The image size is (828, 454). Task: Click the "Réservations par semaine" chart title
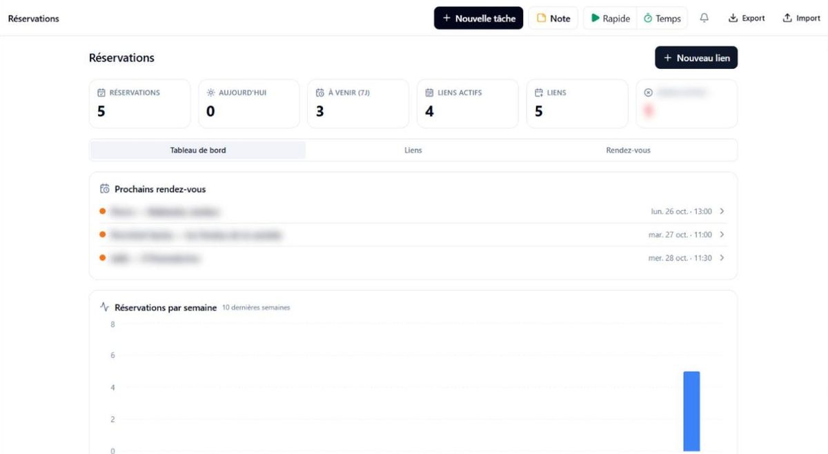[x=166, y=307]
